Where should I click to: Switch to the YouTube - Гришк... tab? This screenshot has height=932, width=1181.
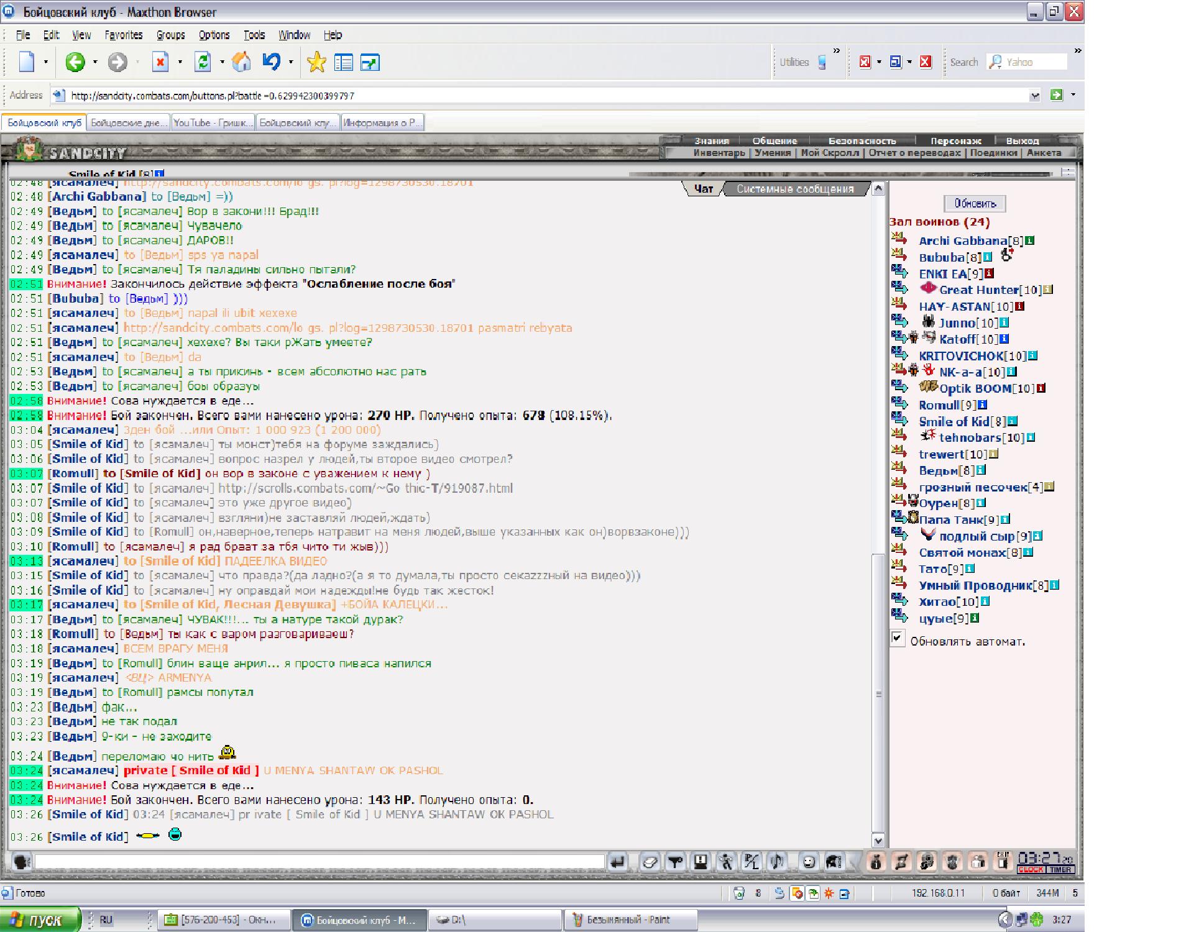coord(213,122)
